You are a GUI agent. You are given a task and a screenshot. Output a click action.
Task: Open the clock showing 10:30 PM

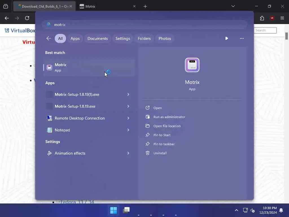click(268, 210)
